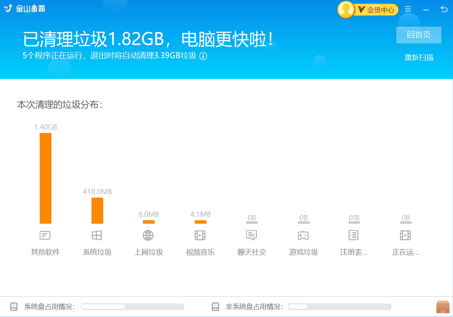The width and height of the screenshot is (453, 317).
Task: Select the 游戏垃圾 gamepad icon
Action: click(x=304, y=235)
